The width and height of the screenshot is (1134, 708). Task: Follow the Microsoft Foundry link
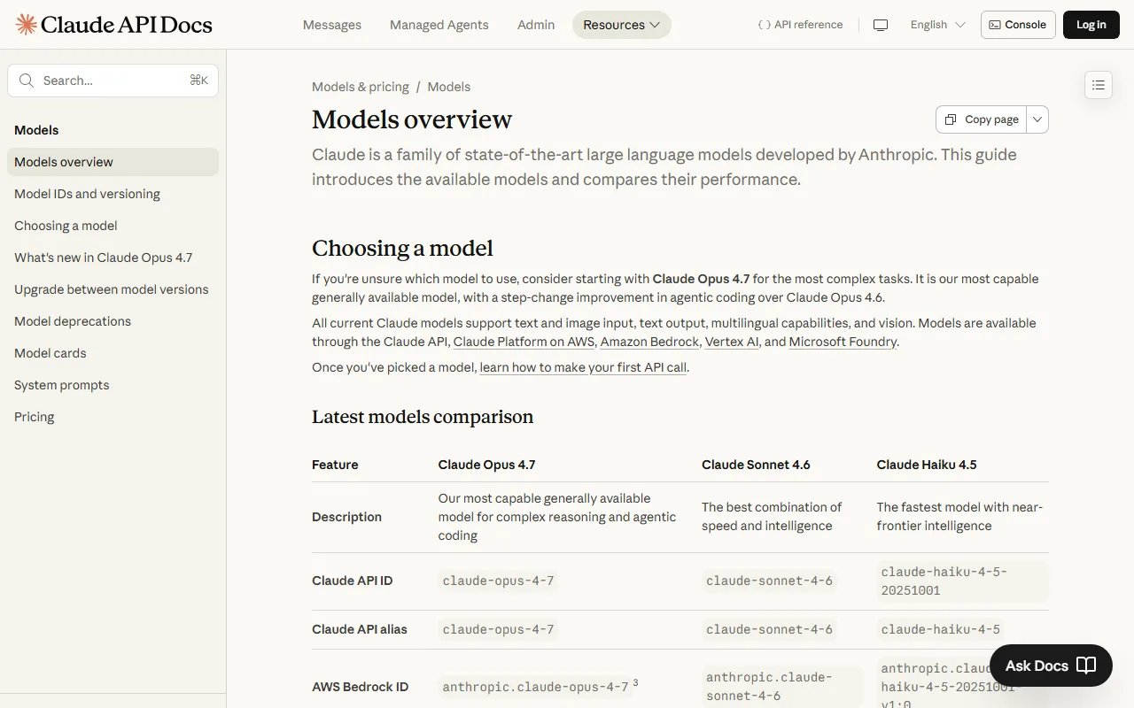pos(843,342)
